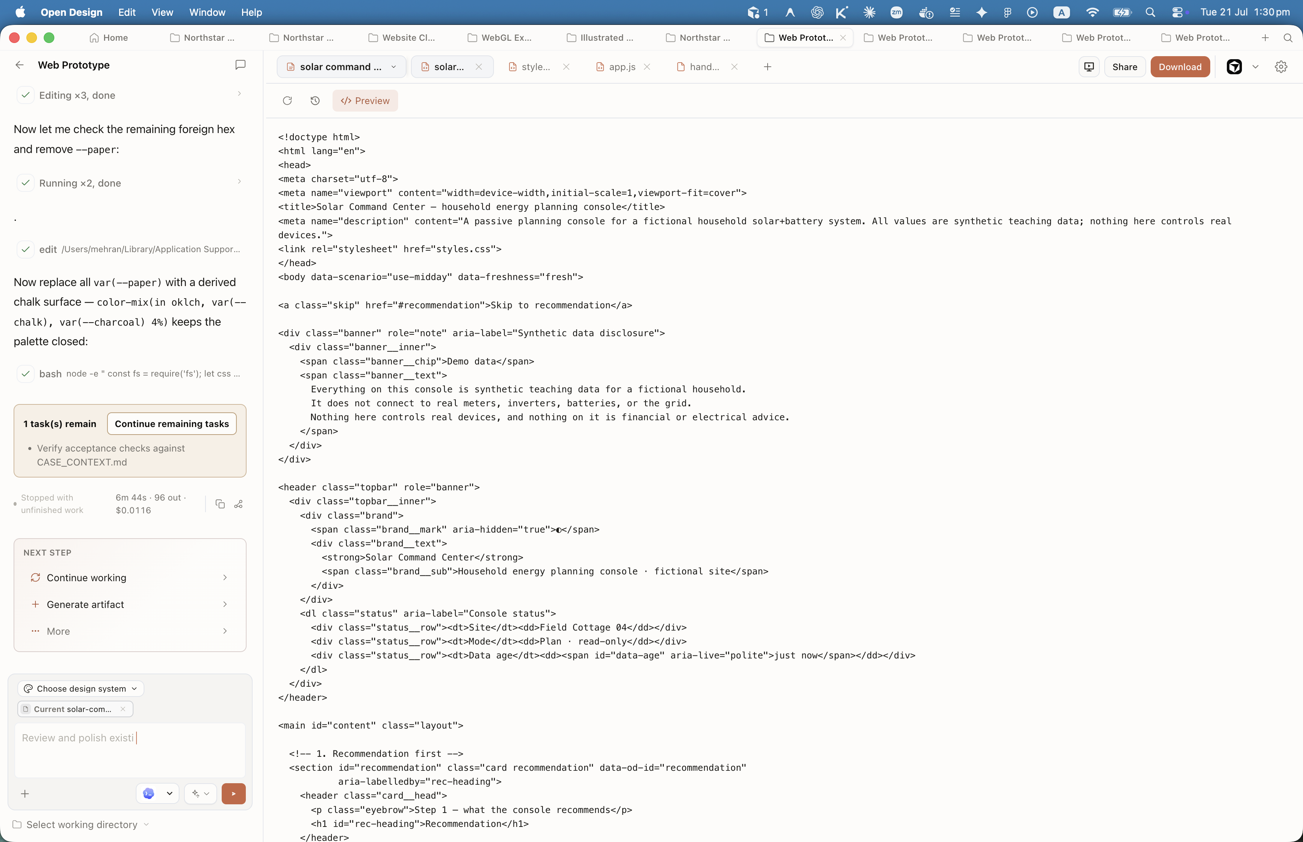Open the bash node -e step
This screenshot has width=1303, height=842.
point(130,374)
